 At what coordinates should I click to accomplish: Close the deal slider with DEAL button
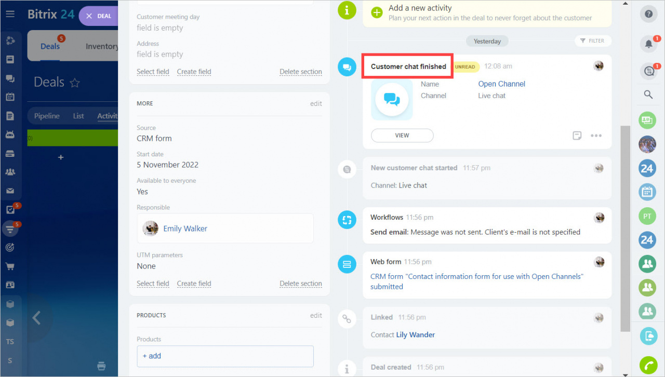coord(98,16)
